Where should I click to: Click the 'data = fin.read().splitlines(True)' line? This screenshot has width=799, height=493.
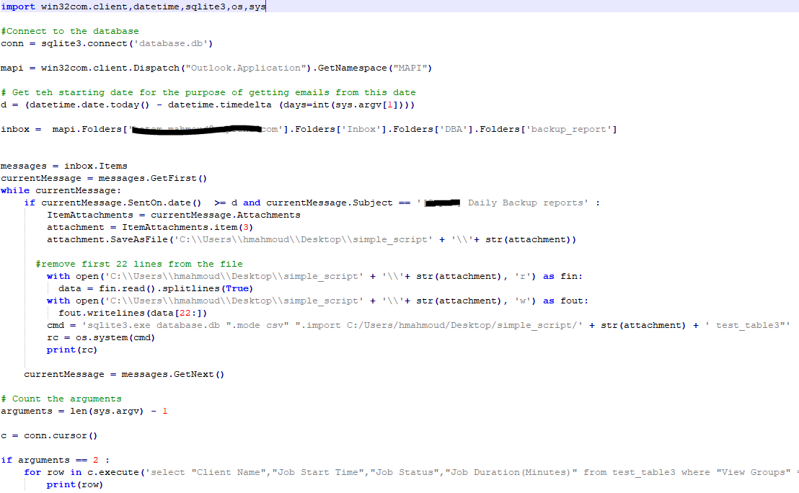coord(156,288)
